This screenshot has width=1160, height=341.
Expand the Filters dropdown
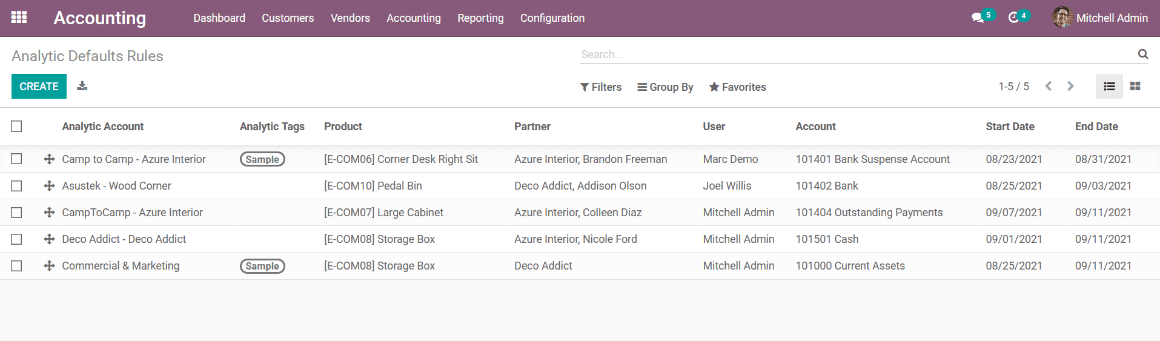tap(601, 87)
